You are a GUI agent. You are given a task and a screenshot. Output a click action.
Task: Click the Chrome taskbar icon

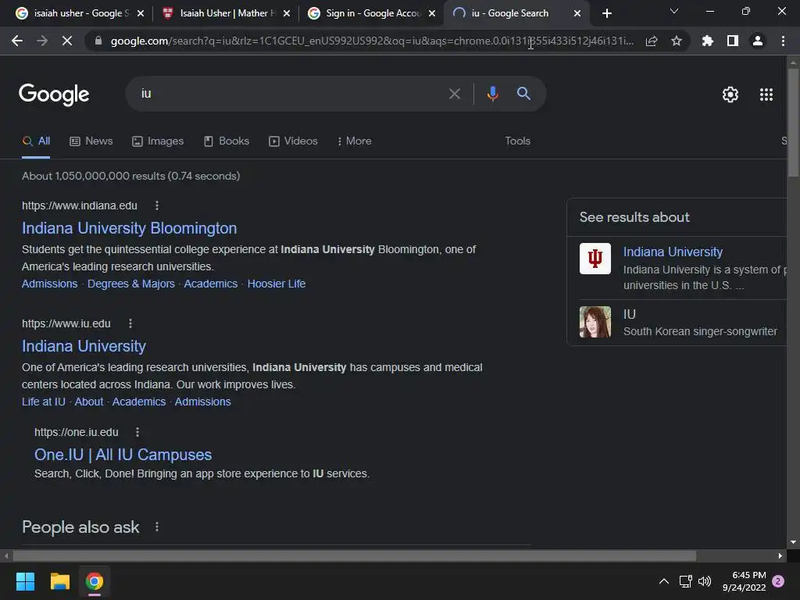point(95,581)
